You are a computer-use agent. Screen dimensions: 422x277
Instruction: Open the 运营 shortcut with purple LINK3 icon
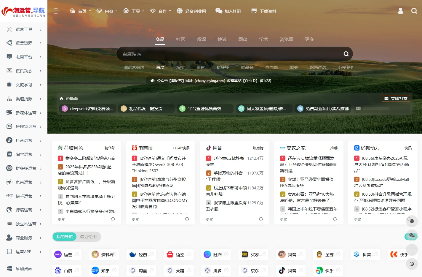coord(67,254)
